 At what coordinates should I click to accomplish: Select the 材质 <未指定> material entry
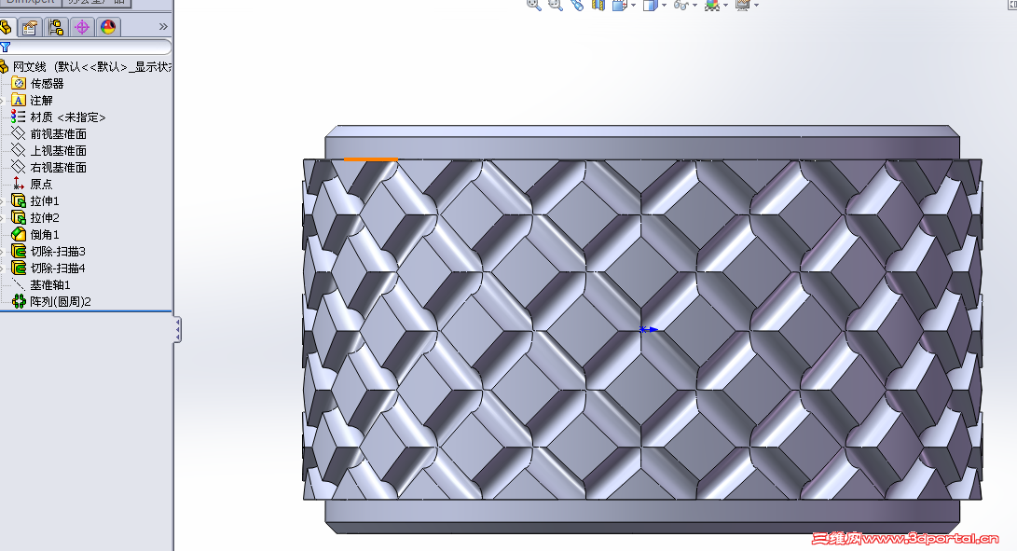(67, 117)
